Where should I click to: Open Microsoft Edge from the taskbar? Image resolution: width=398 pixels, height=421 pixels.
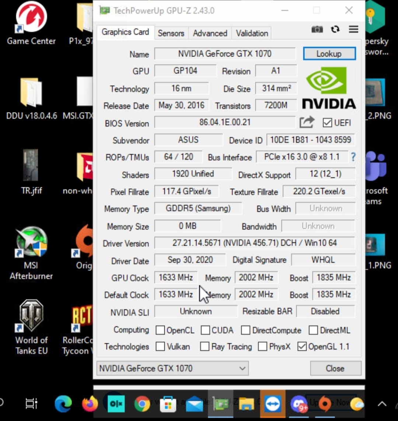63,404
